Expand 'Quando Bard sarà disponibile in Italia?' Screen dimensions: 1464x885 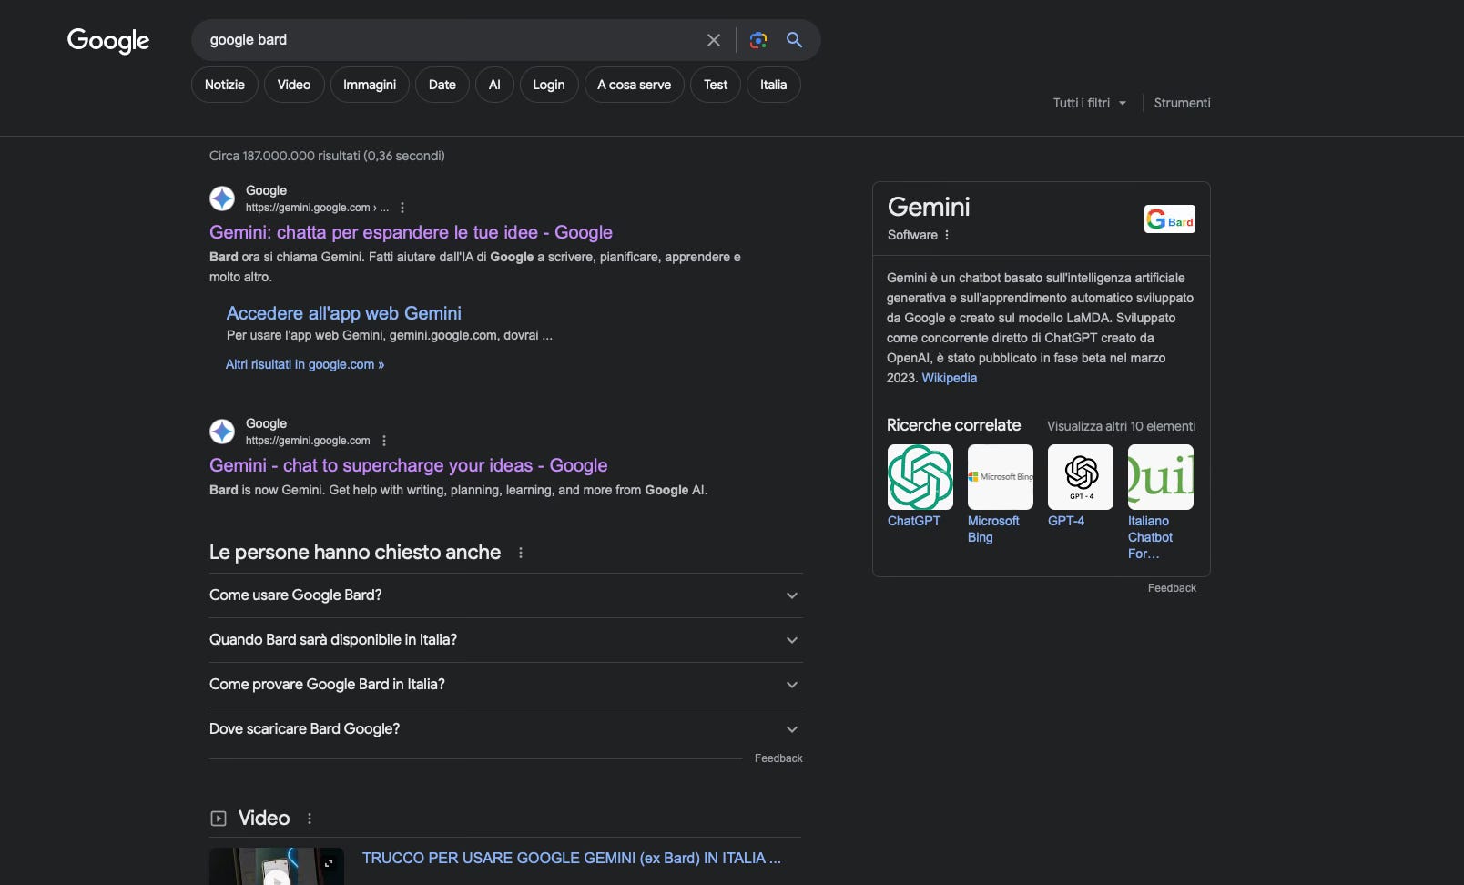coord(506,640)
